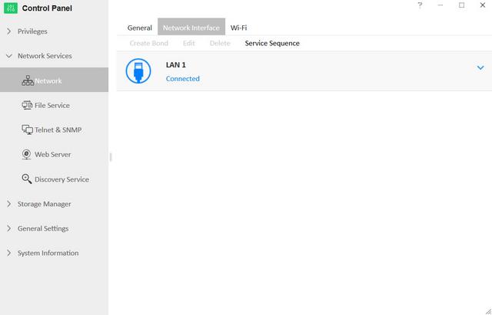Expand the General Settings section

click(x=8, y=228)
